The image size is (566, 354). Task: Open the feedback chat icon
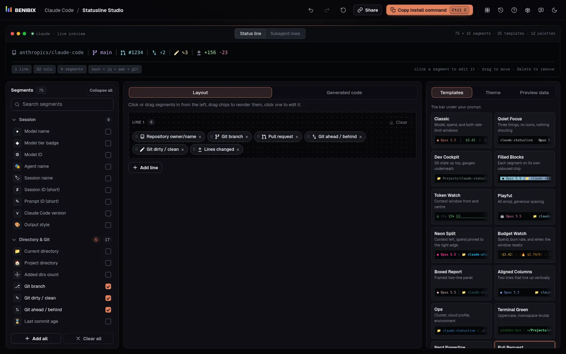pos(541,10)
